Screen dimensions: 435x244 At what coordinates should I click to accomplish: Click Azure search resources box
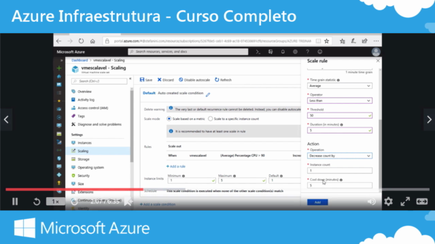tap(188, 52)
